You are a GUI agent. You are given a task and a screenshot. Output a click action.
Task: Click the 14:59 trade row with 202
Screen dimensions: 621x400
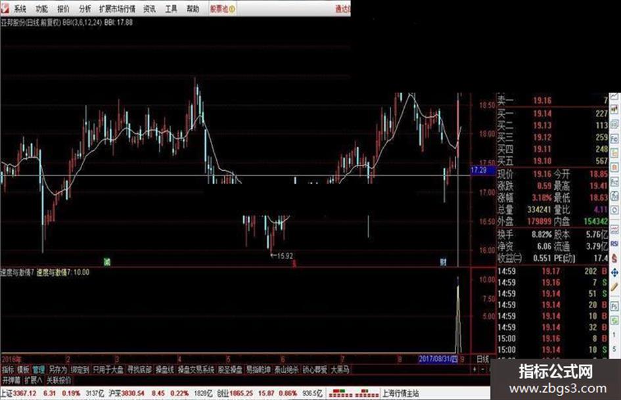[553, 271]
